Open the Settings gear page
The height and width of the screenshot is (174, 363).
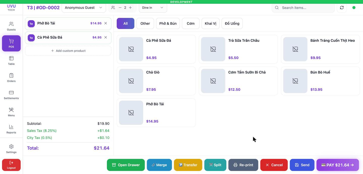[x=11, y=149]
